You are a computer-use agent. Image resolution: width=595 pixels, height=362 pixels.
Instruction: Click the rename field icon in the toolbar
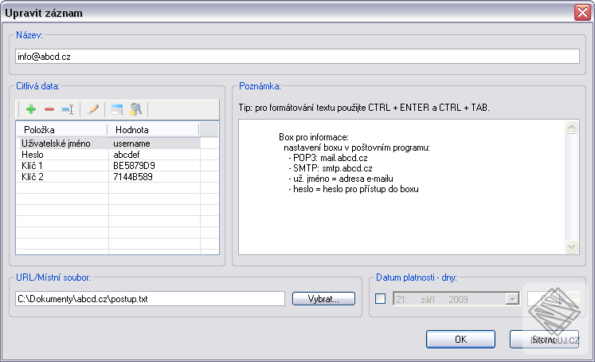(68, 109)
